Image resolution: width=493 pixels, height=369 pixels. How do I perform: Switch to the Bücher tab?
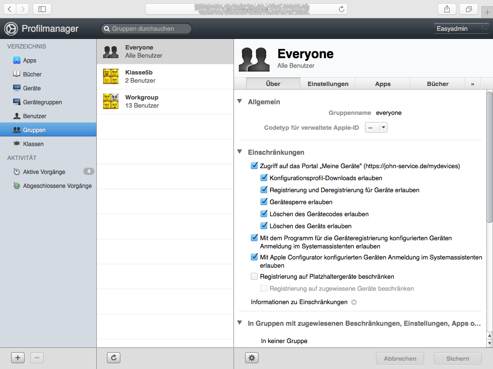pyautogui.click(x=438, y=84)
